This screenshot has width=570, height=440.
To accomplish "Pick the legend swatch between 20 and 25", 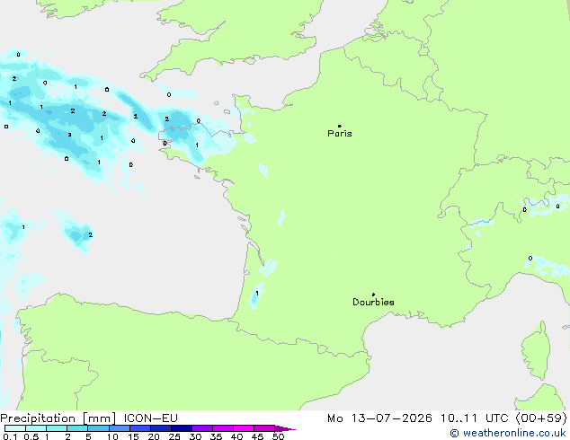I will (x=161, y=428).
